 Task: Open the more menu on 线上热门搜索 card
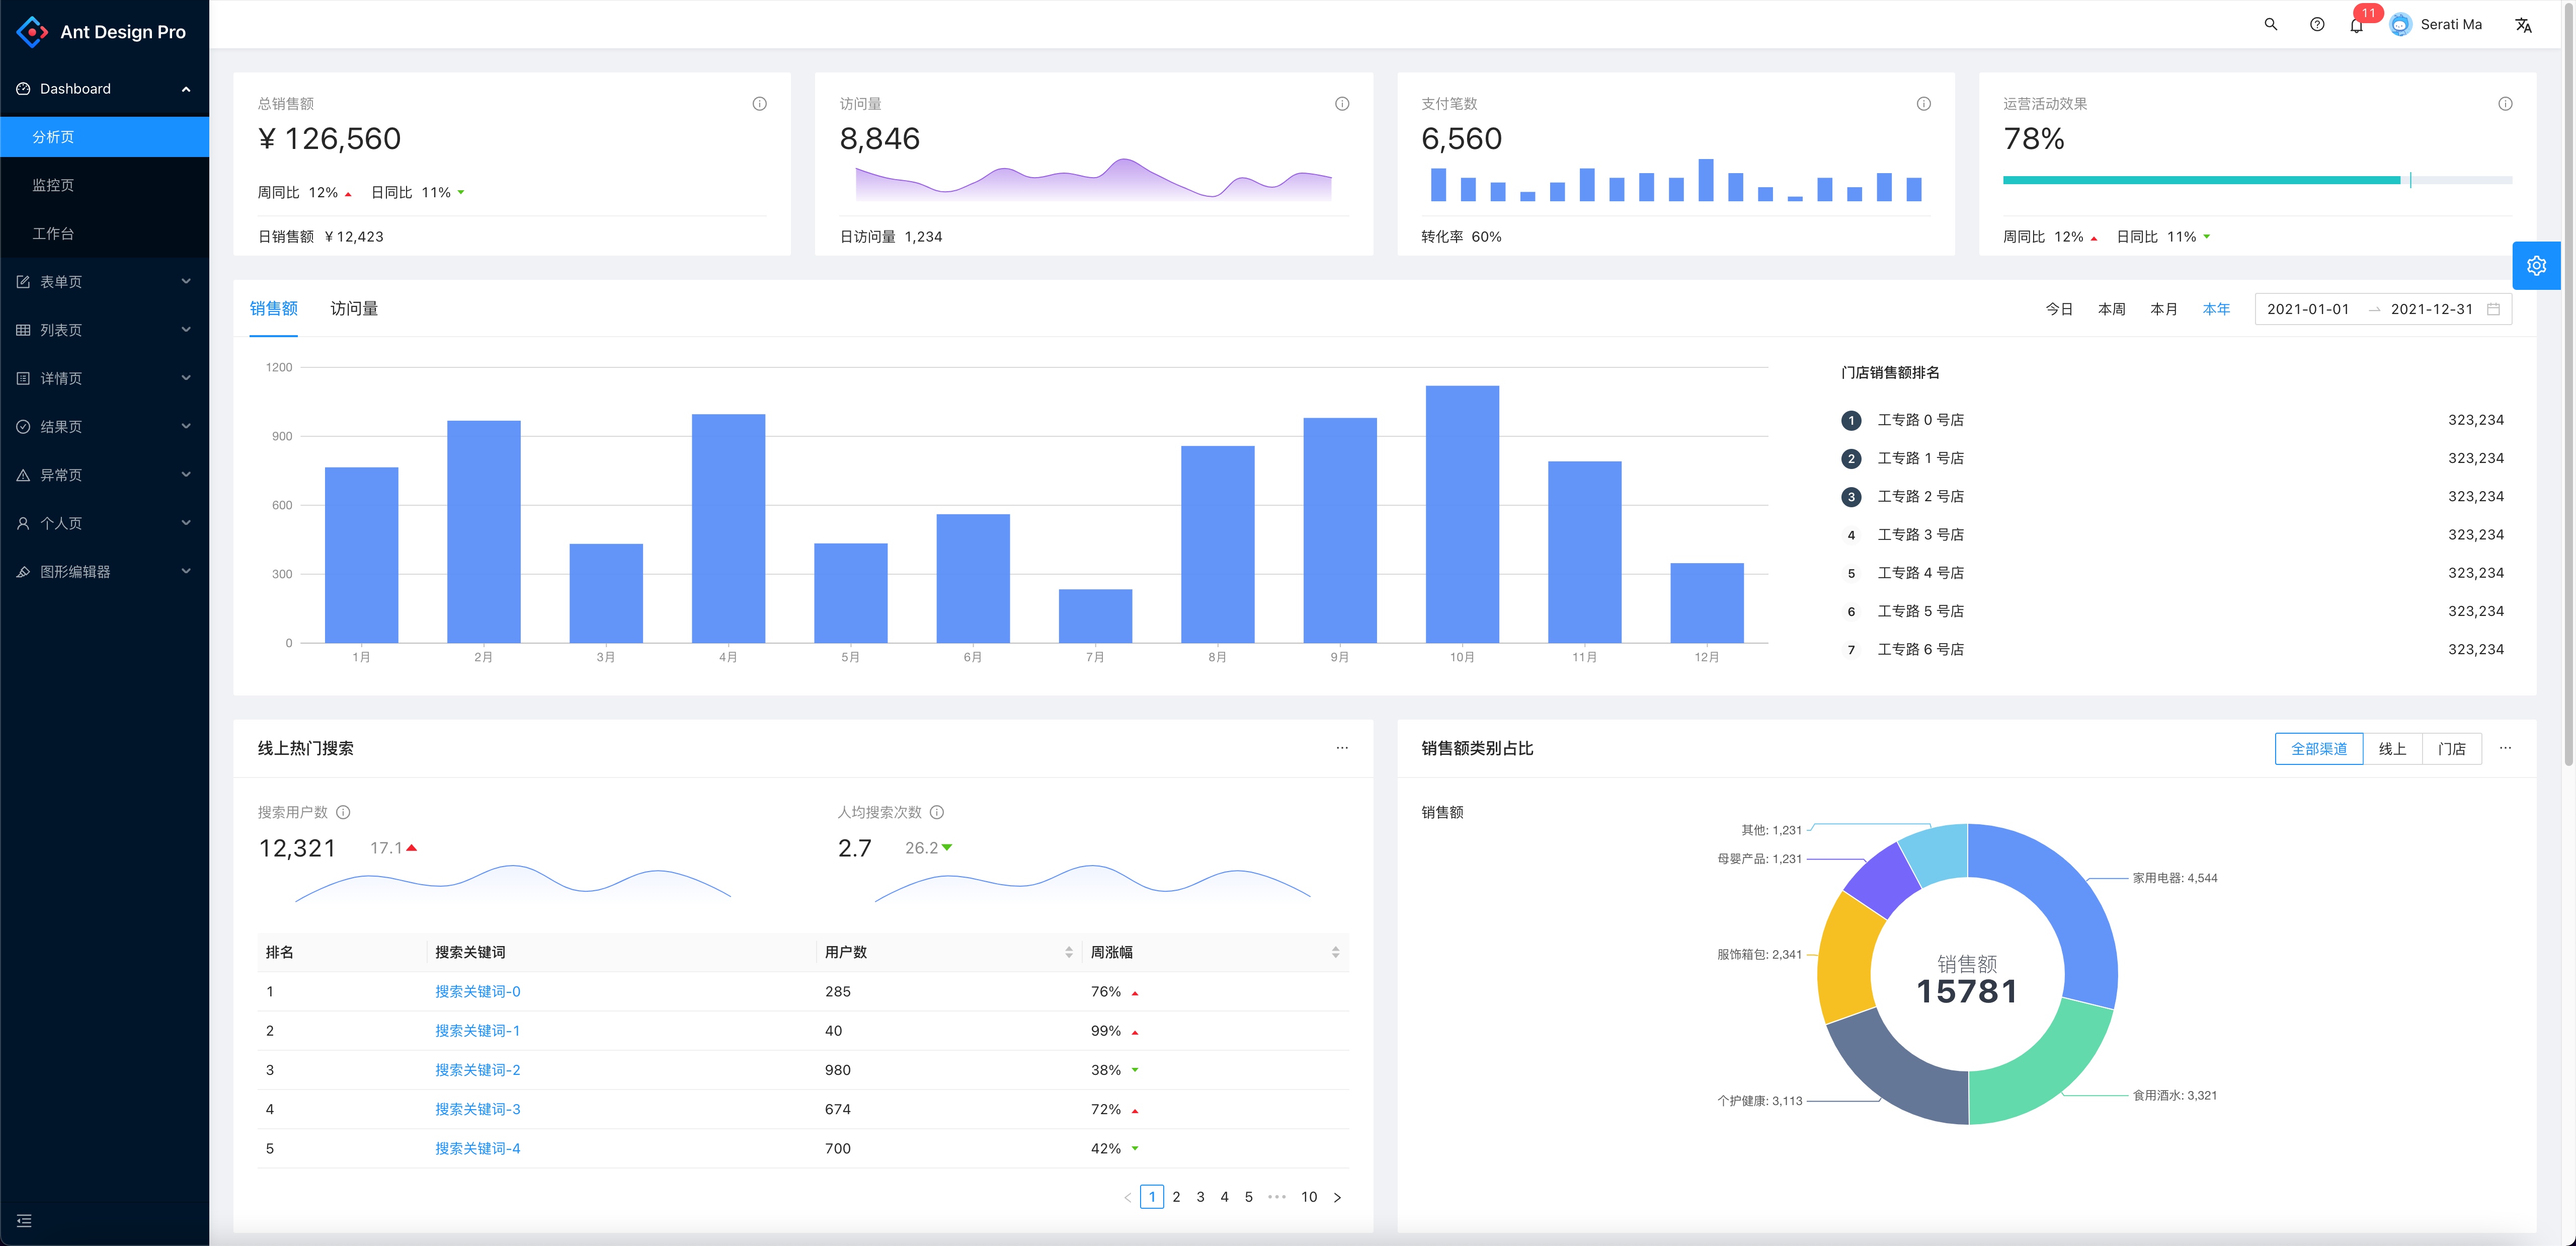[1342, 748]
